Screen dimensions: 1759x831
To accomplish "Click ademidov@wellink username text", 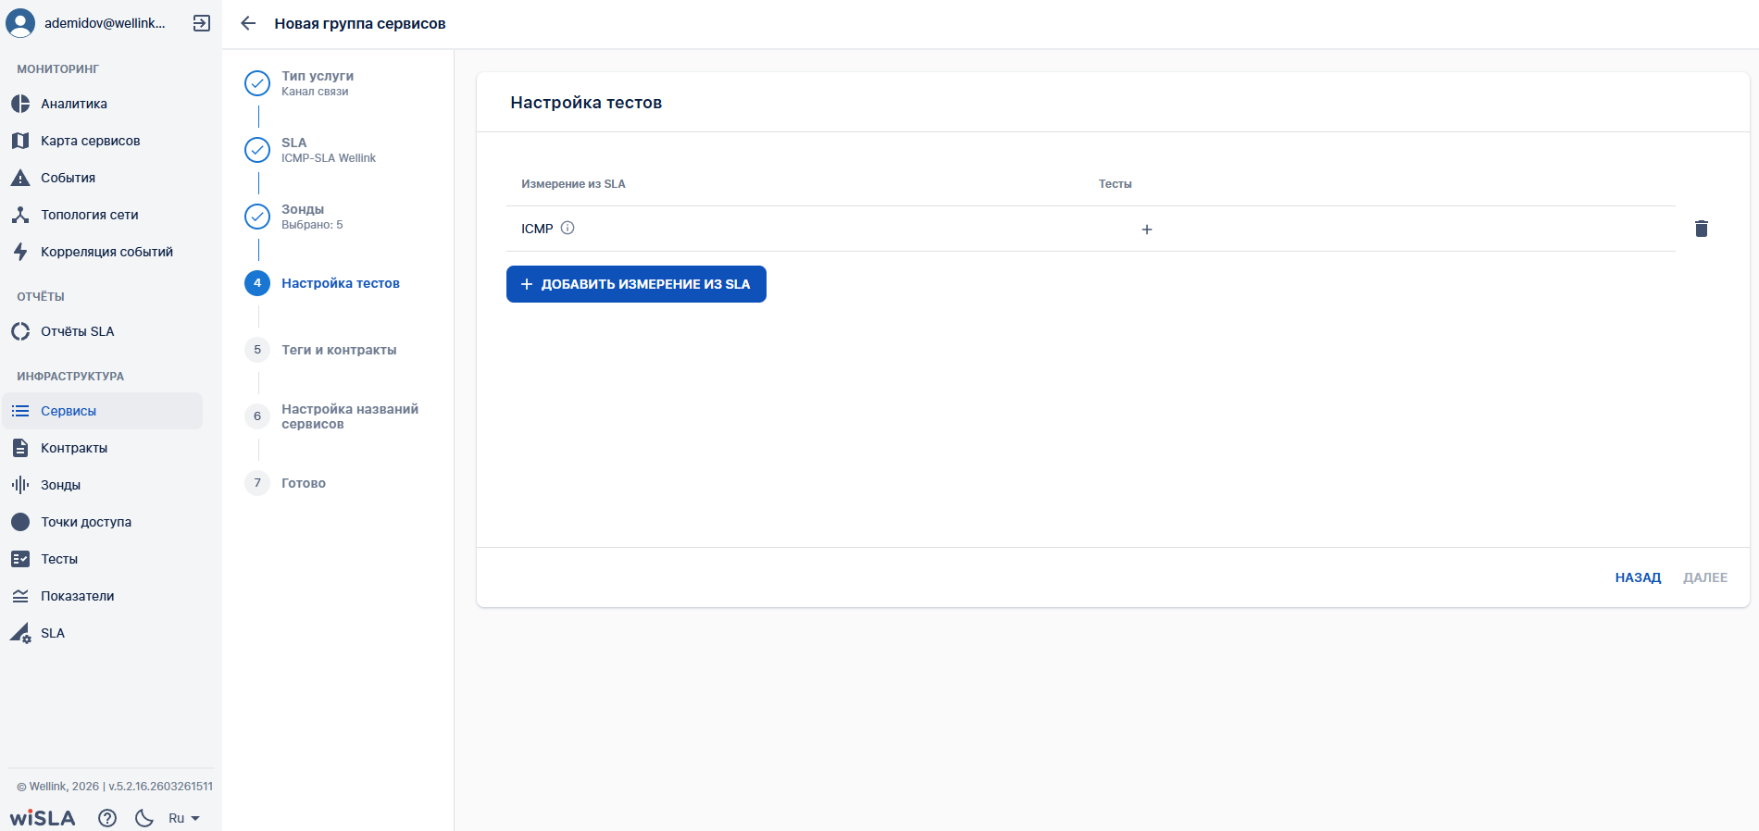I will pyautogui.click(x=105, y=23).
